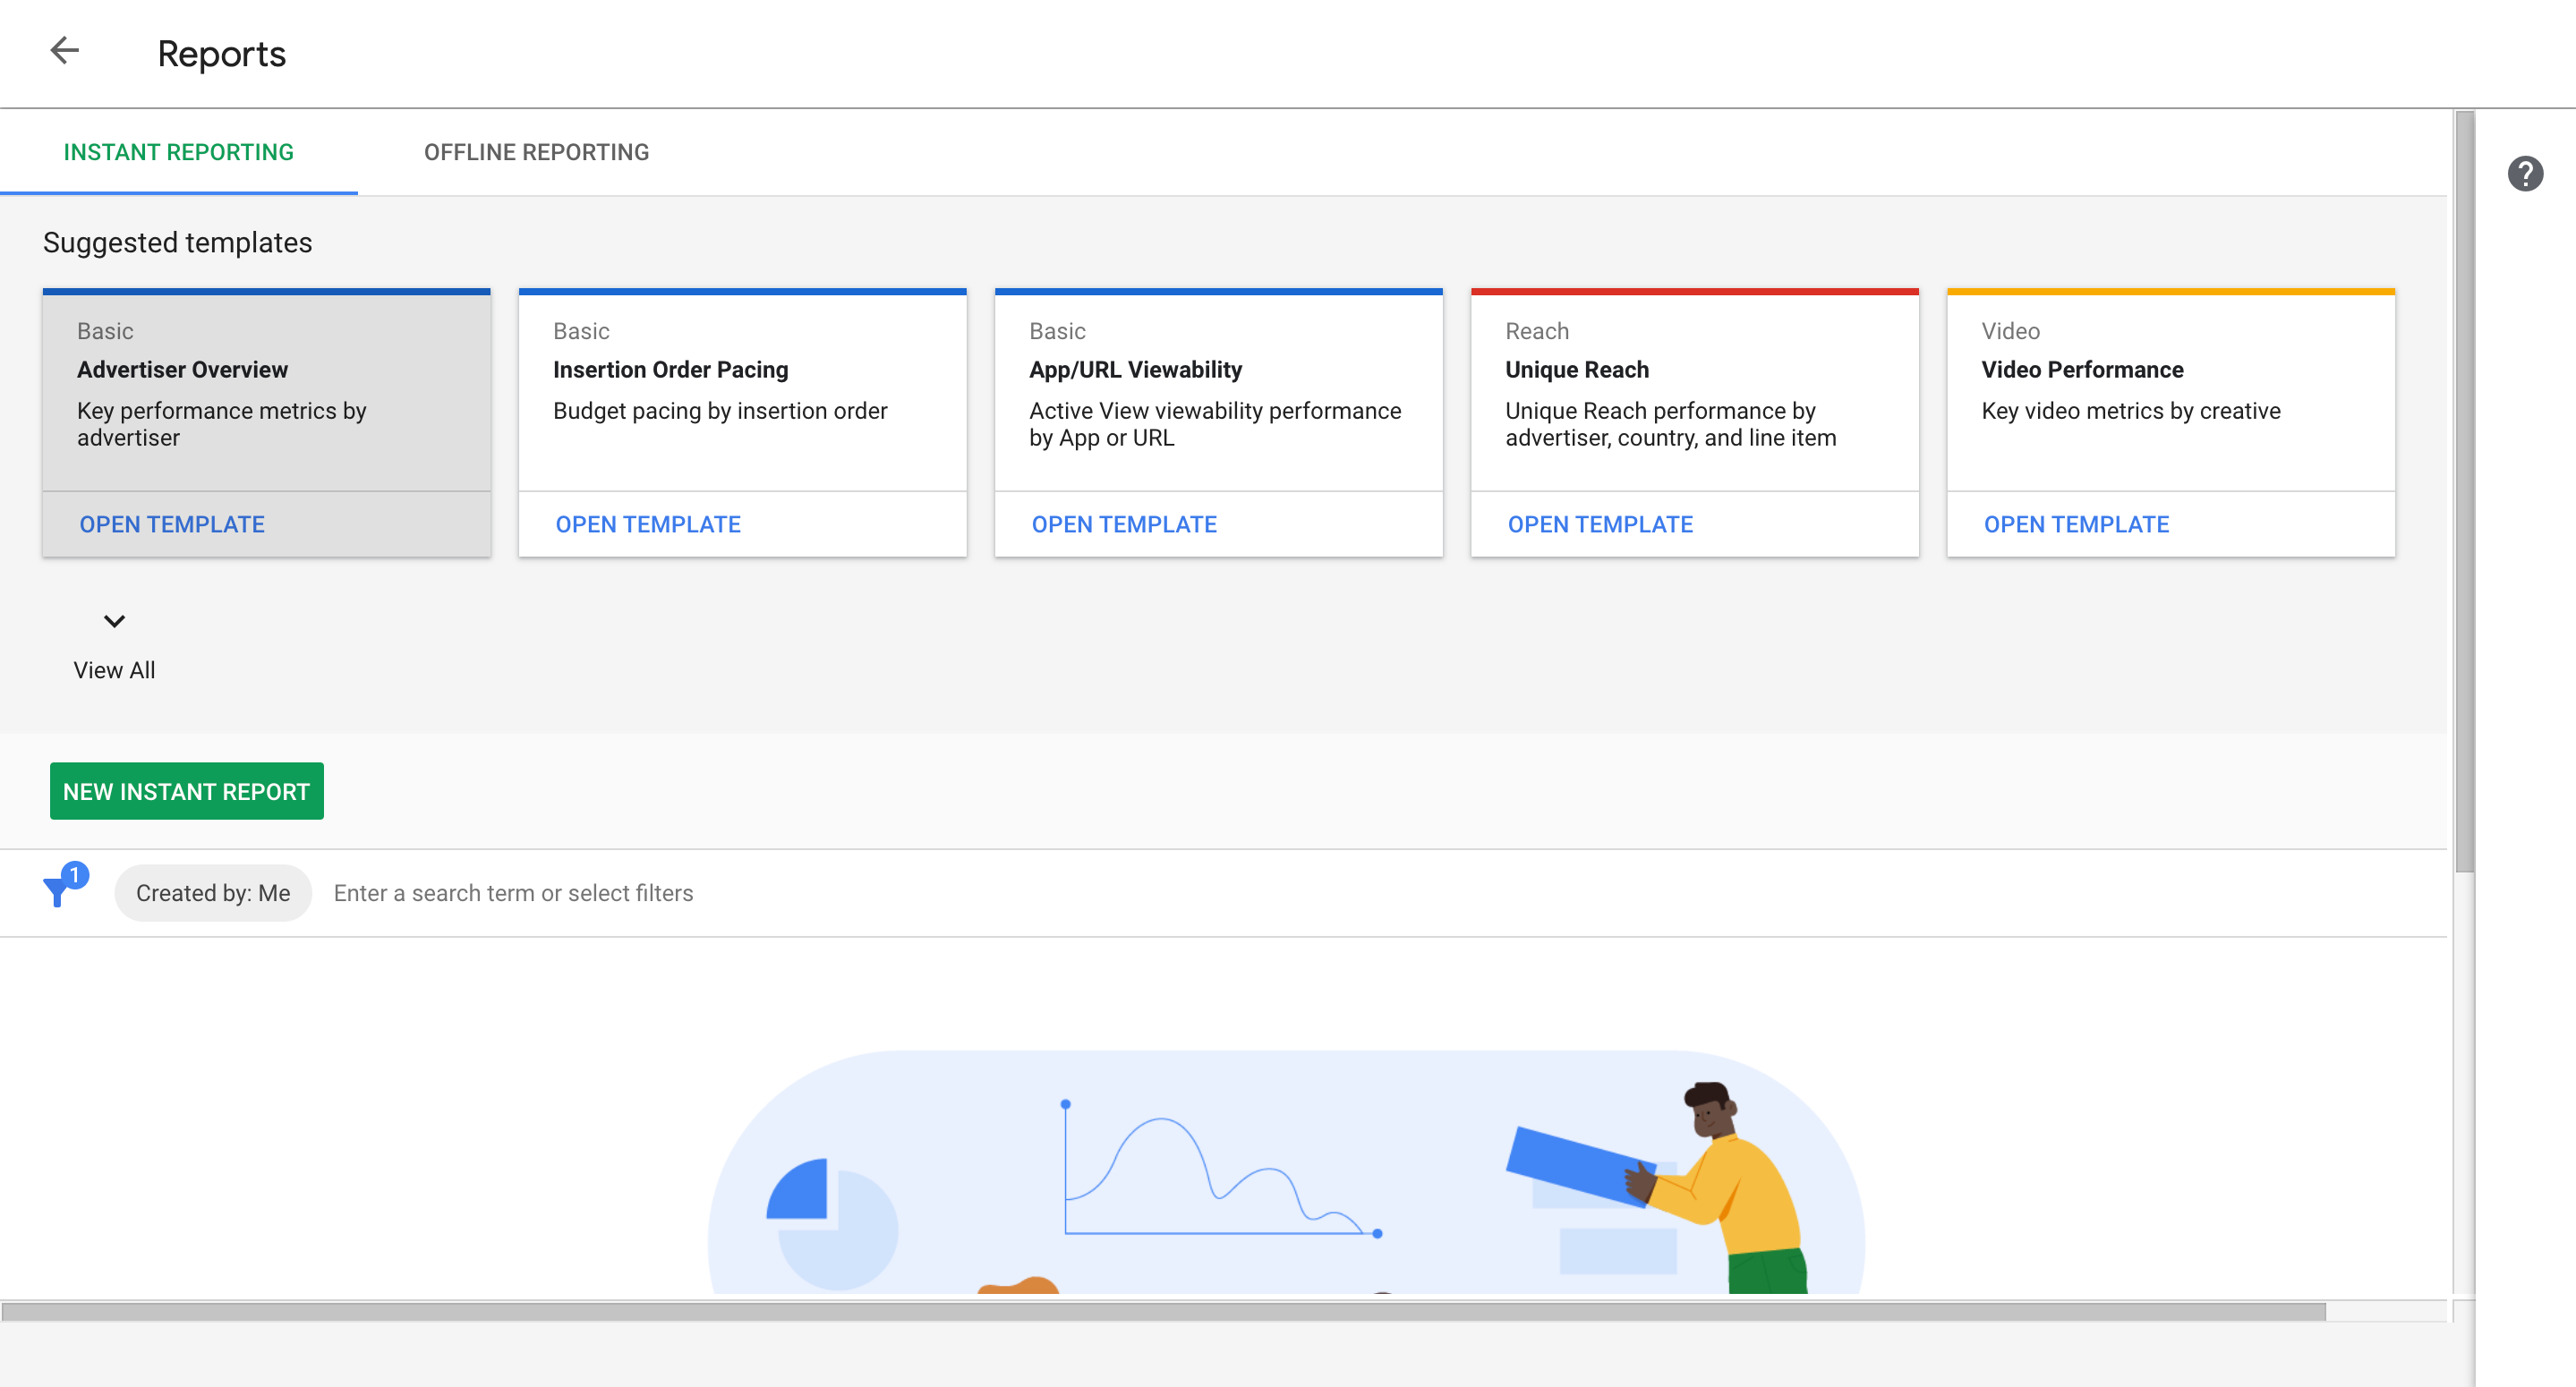Click the vertical scrollbar thumb
Viewport: 2576px width, 1387px height.
point(2464,490)
